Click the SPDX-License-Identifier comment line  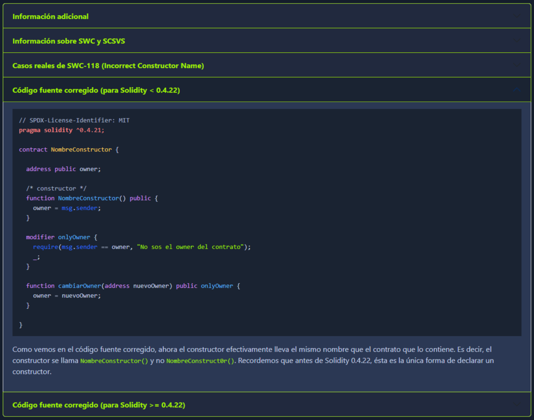click(x=74, y=120)
